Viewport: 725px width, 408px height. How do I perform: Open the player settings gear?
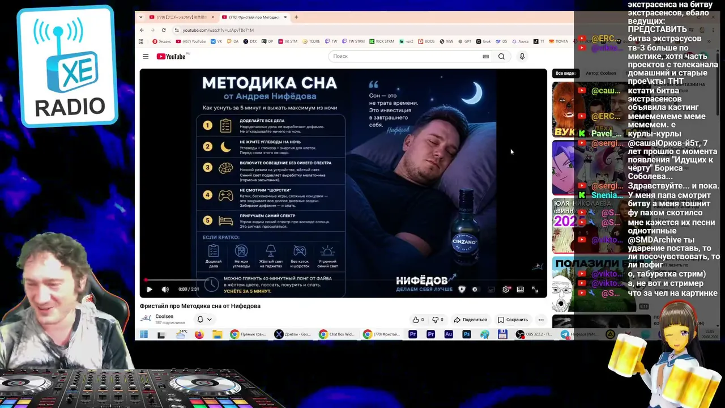[x=506, y=290]
